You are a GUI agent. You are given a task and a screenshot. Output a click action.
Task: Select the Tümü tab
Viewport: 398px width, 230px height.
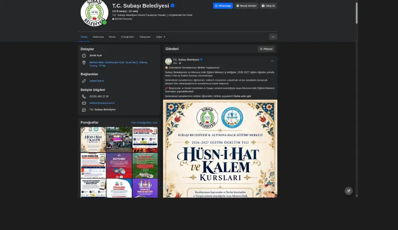84,37
